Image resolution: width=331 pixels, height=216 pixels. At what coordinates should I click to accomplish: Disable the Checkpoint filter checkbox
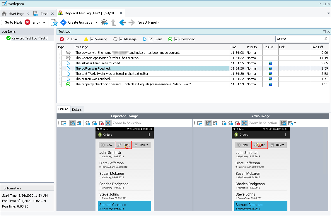tap(176, 39)
